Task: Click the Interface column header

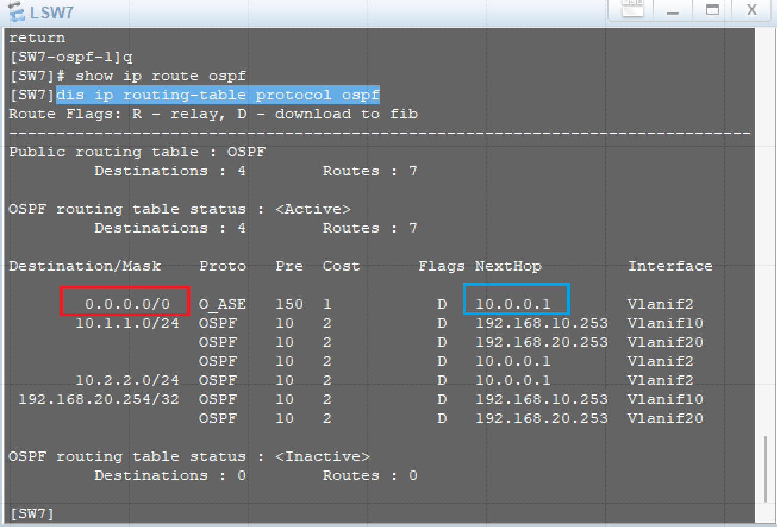Action: tap(670, 266)
